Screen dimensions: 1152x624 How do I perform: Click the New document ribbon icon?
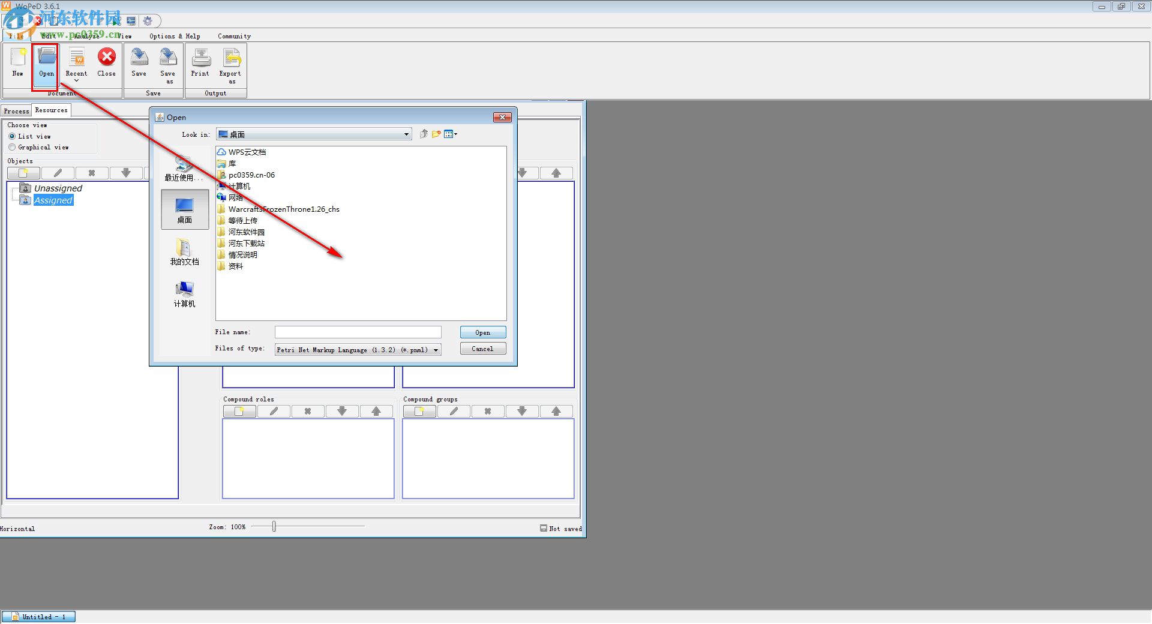pyautogui.click(x=18, y=62)
